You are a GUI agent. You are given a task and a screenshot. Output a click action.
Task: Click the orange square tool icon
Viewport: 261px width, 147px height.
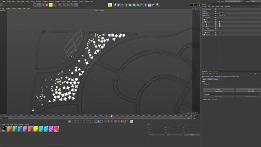46,5
